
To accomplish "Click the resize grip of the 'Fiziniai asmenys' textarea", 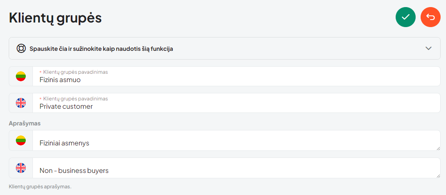I will pos(438,148).
